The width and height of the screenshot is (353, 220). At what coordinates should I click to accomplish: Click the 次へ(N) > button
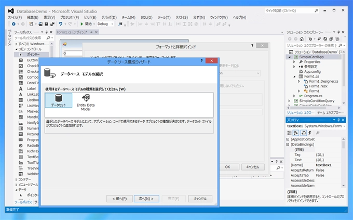[x=146, y=199]
